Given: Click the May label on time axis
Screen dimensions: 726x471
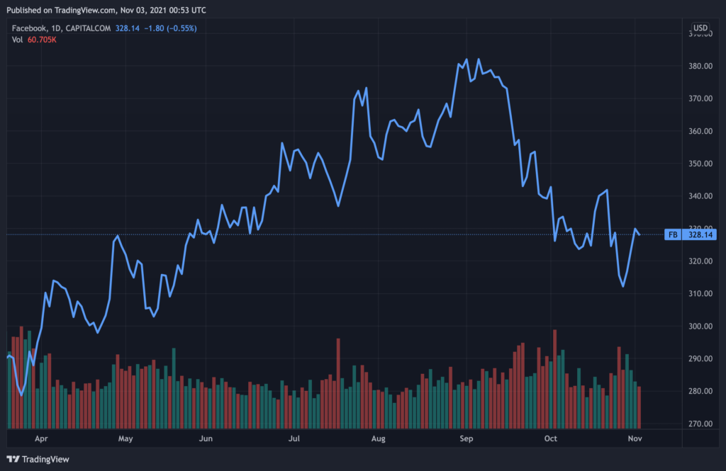Looking at the screenshot, I should [x=125, y=438].
